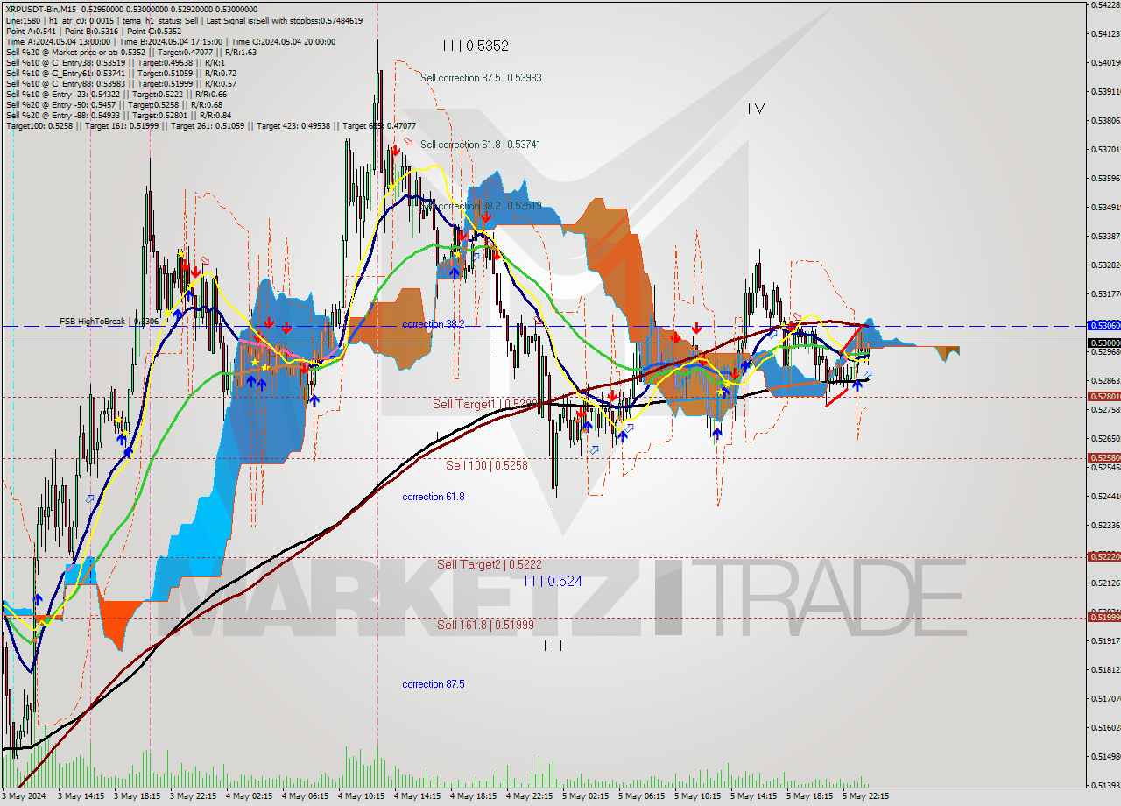Click the '3 May 18:15' time axis label
This screenshot has height=806, width=1121.
(x=137, y=796)
